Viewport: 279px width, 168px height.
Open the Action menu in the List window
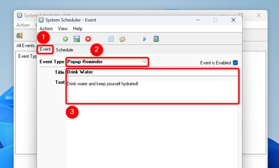(23, 25)
